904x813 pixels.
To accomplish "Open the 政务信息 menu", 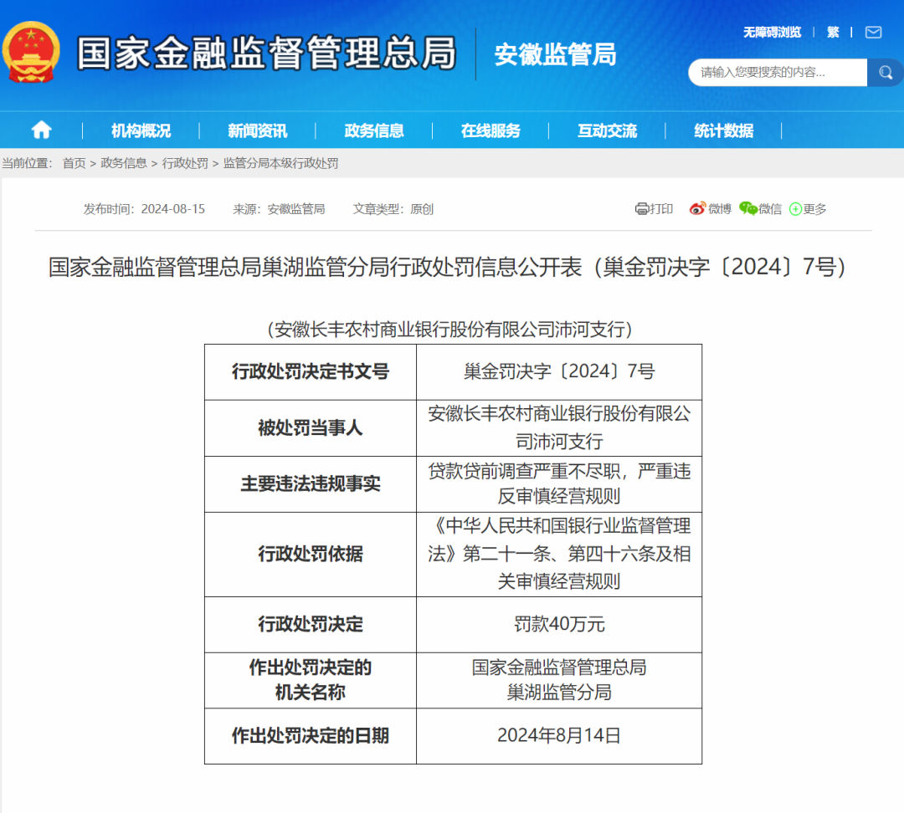I will coord(374,130).
